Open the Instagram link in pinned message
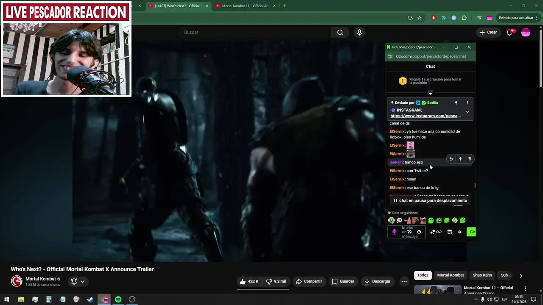 (x=425, y=116)
